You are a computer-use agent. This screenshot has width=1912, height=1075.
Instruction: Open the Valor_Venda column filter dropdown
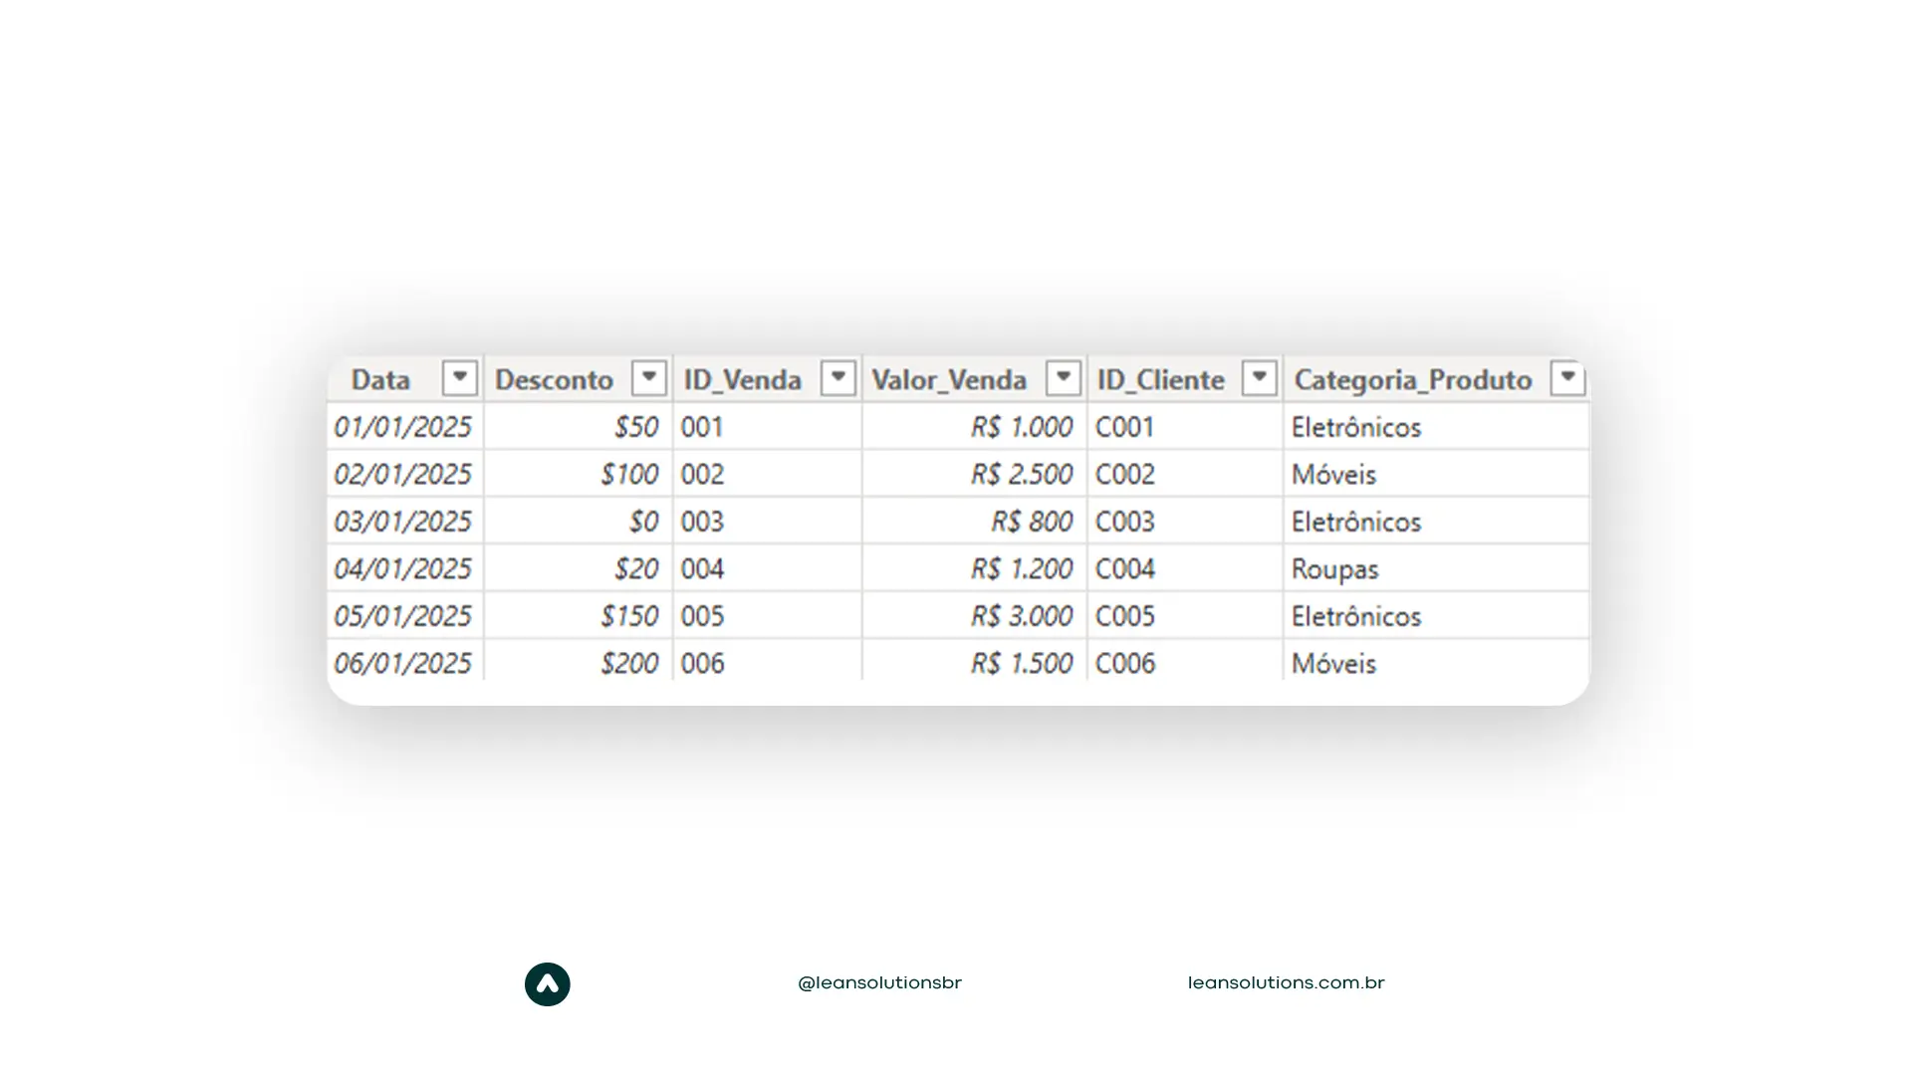[x=1063, y=378]
